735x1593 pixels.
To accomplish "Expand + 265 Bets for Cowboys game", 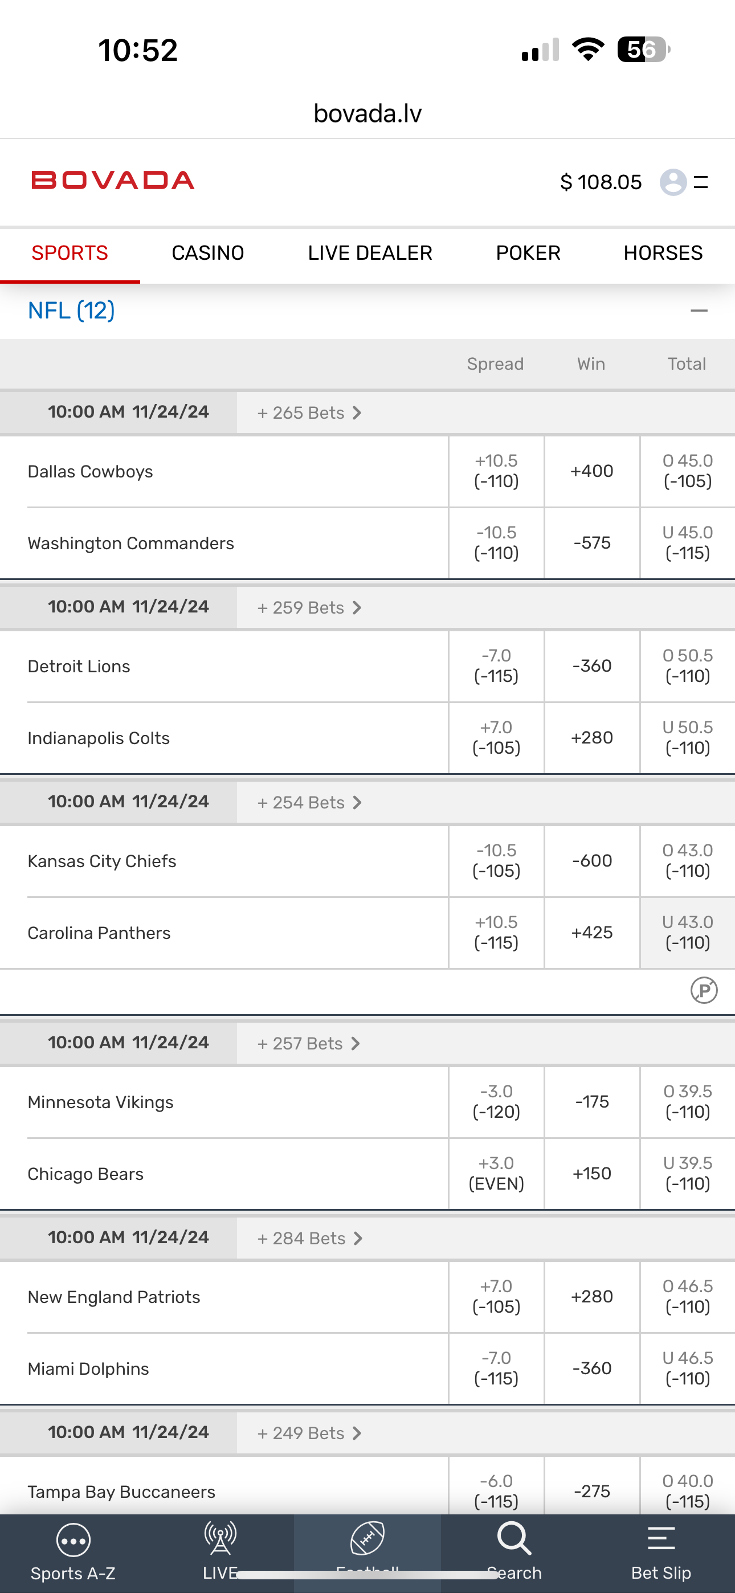I will [x=309, y=412].
